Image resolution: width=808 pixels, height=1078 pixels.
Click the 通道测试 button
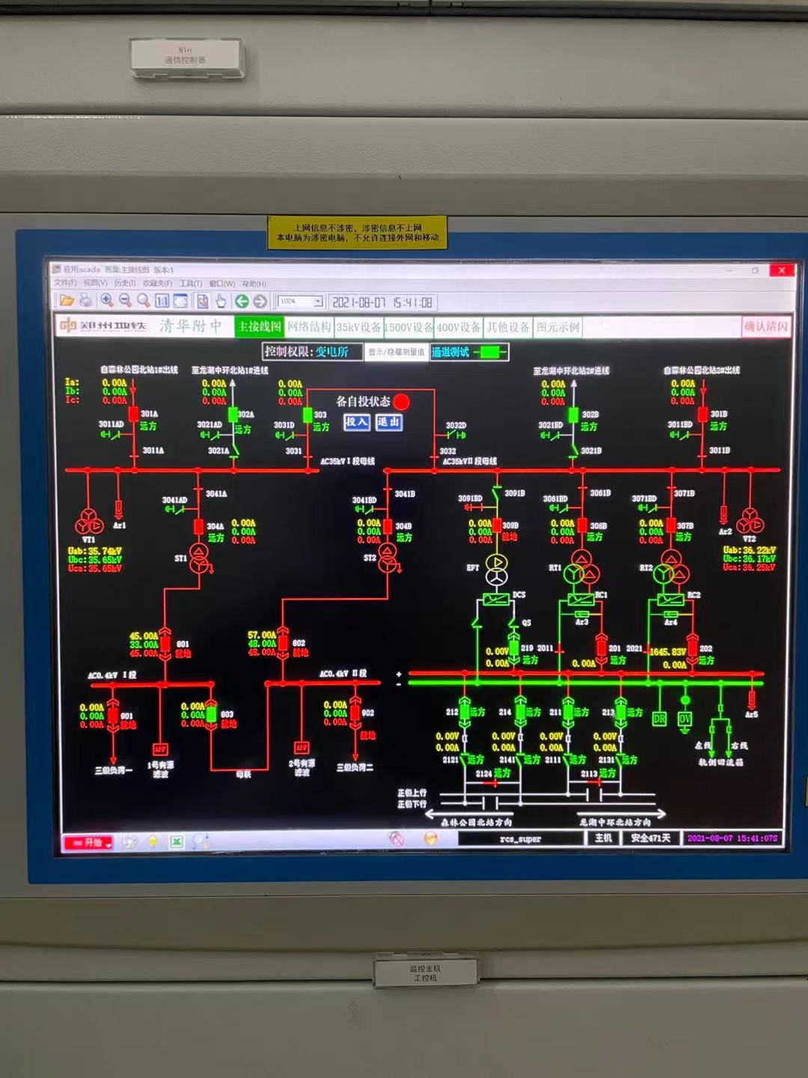451,352
